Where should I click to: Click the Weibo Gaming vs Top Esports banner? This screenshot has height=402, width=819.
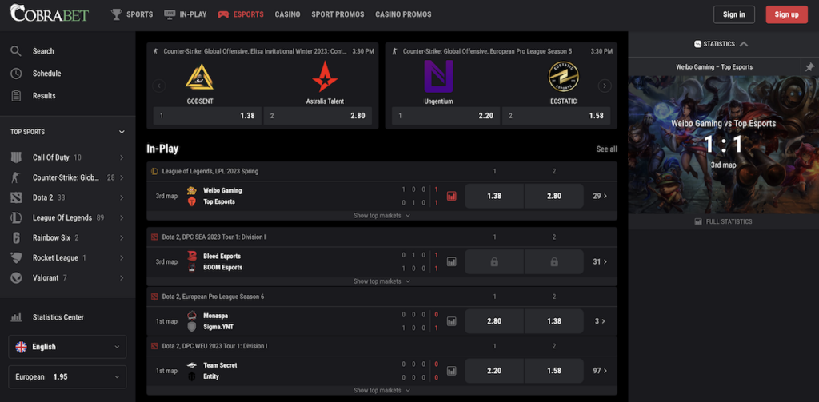tap(723, 145)
